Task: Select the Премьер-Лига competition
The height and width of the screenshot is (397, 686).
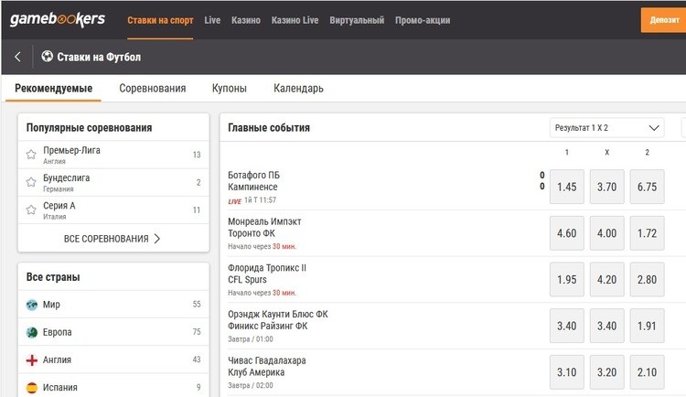Action: click(113, 155)
